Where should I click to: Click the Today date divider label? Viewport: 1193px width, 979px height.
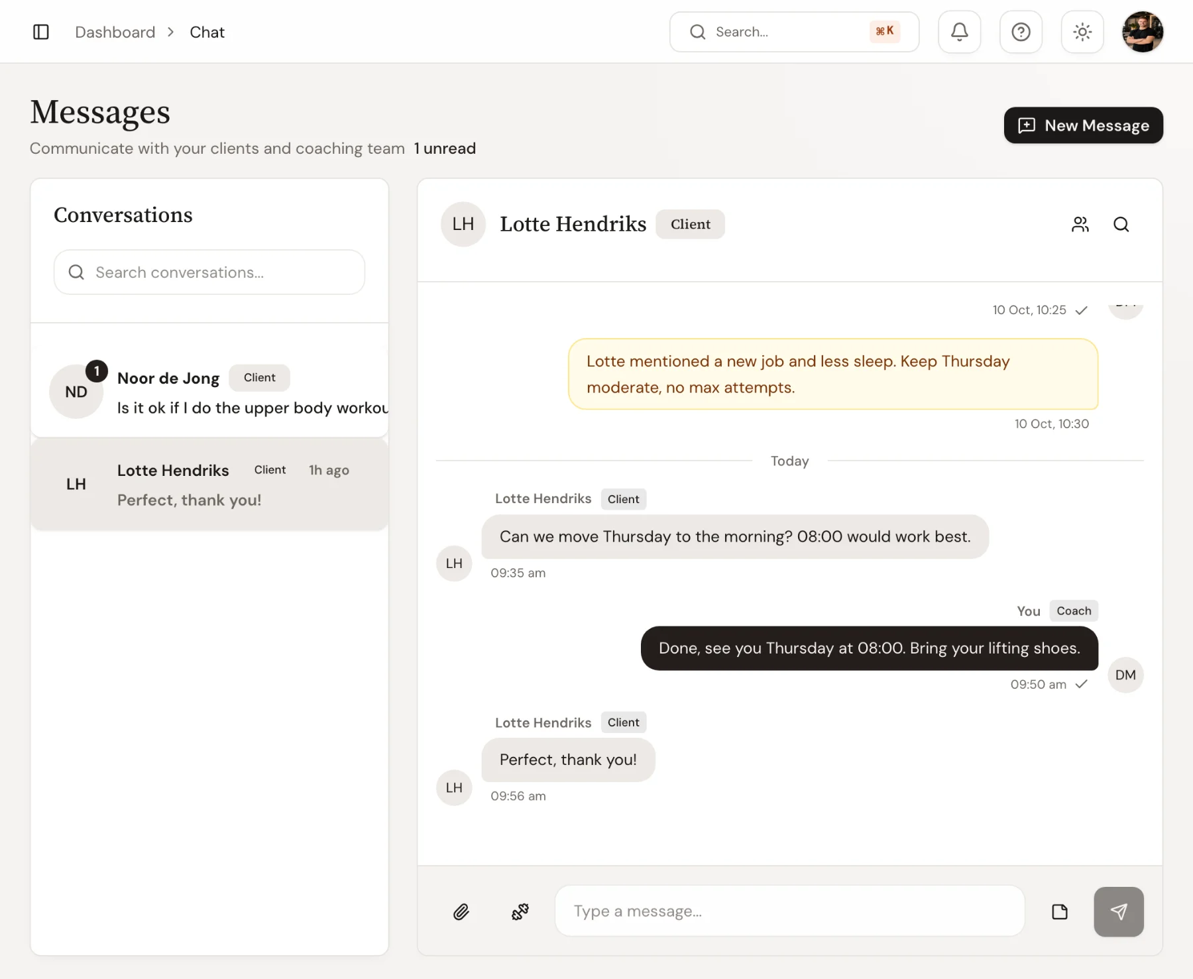coord(789,461)
